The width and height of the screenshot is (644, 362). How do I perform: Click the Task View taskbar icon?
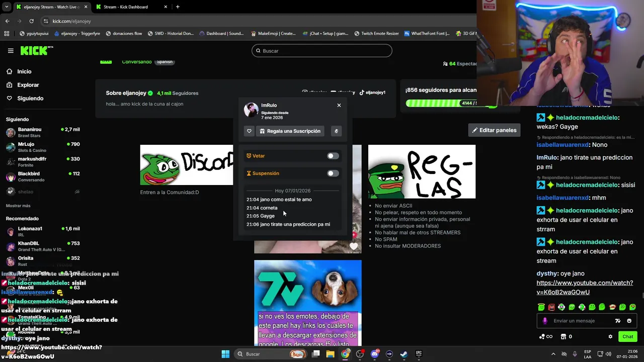(x=316, y=354)
